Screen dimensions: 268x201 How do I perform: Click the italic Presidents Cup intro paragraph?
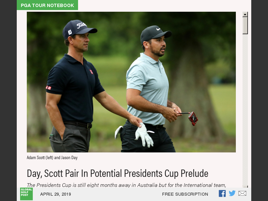pyautogui.click(x=127, y=185)
